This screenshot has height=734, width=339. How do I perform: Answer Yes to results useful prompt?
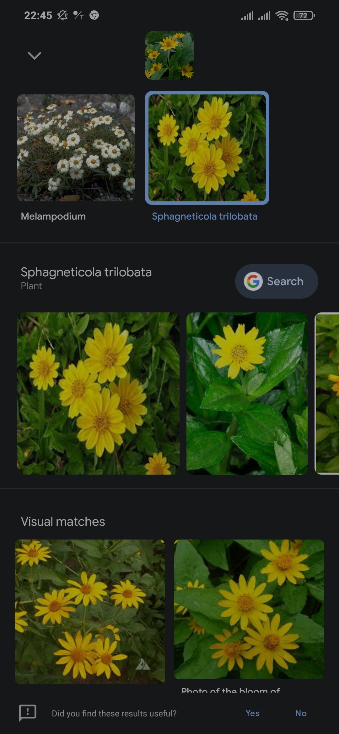(253, 713)
